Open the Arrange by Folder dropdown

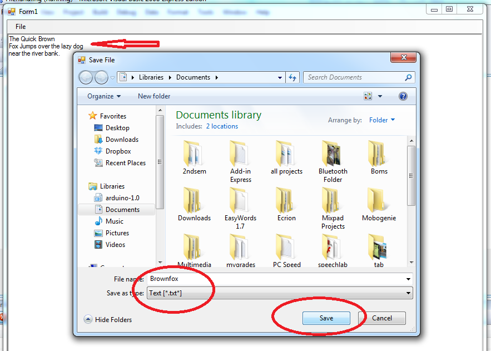coord(381,120)
